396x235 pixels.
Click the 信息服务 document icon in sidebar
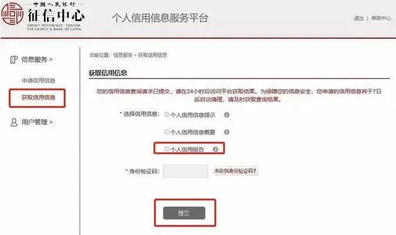14,60
